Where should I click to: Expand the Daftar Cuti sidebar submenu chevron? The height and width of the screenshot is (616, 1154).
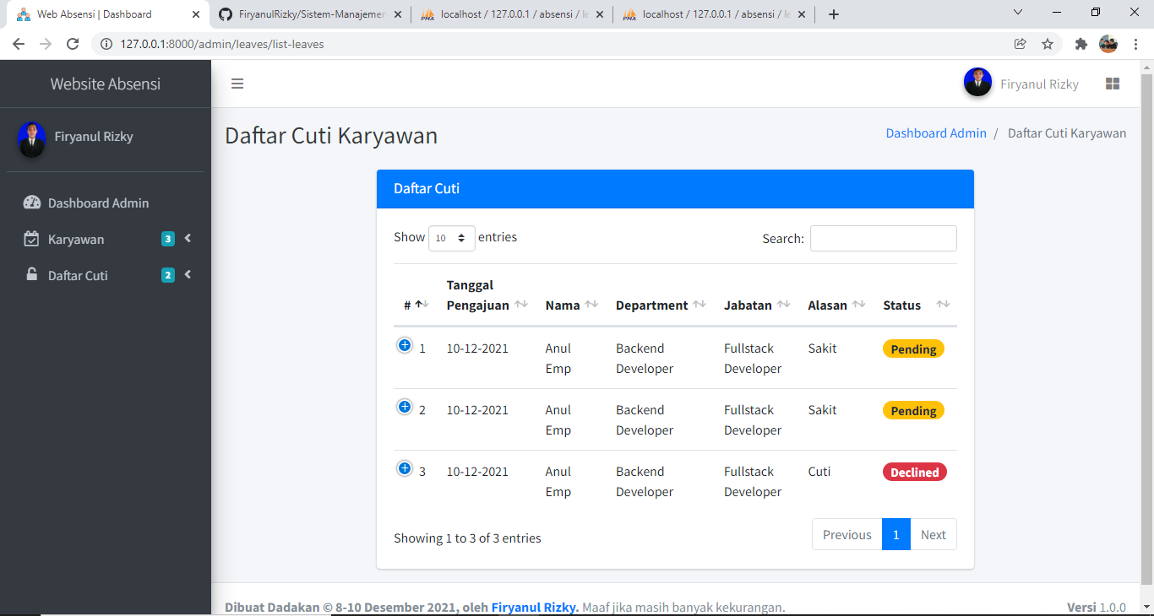pos(188,274)
